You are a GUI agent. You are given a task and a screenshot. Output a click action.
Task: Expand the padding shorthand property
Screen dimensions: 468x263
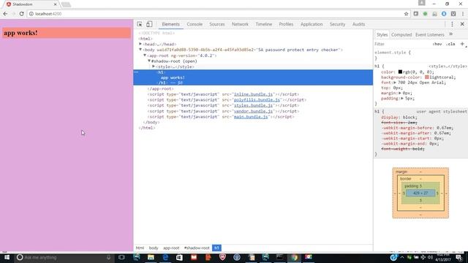click(402, 99)
